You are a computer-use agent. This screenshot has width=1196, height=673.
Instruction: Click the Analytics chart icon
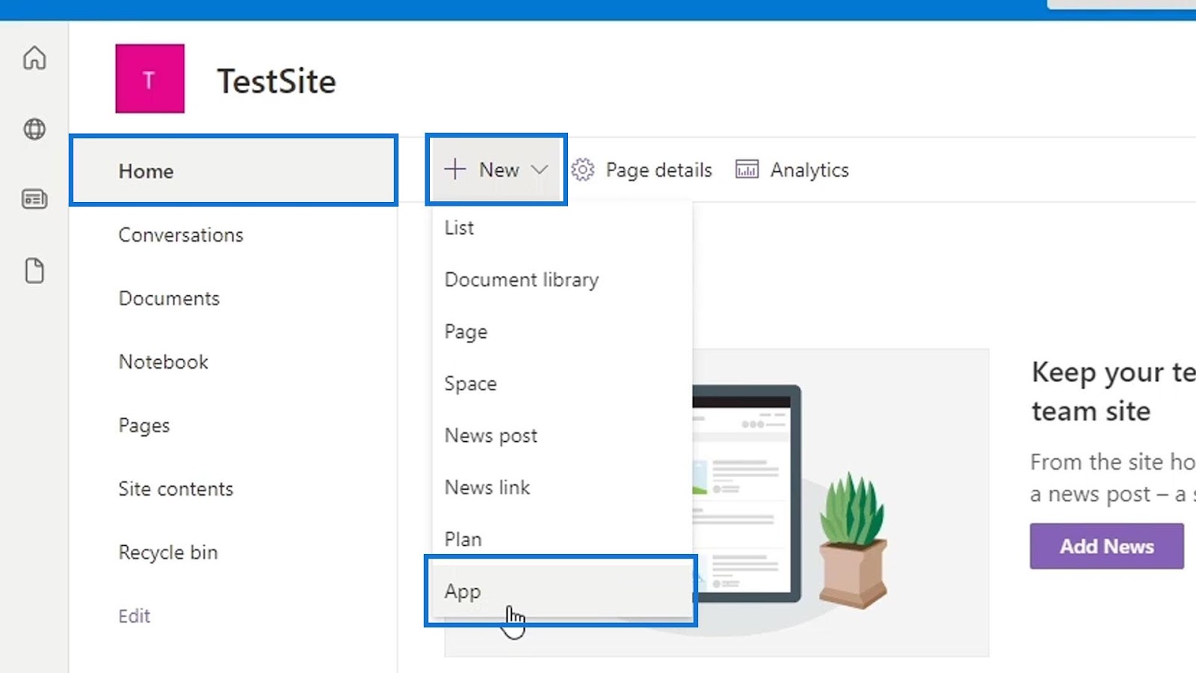(747, 170)
